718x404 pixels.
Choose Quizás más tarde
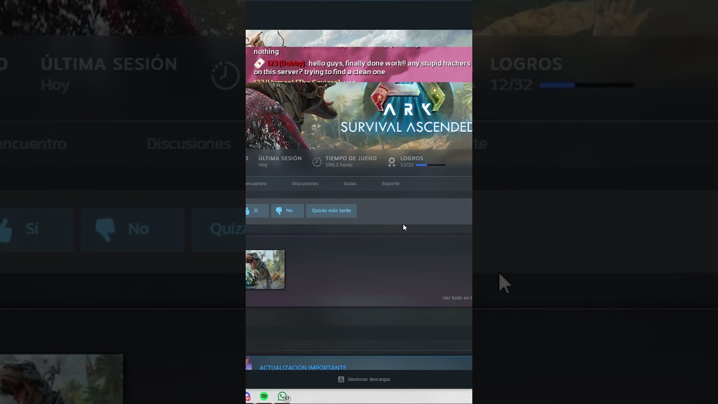(x=332, y=210)
